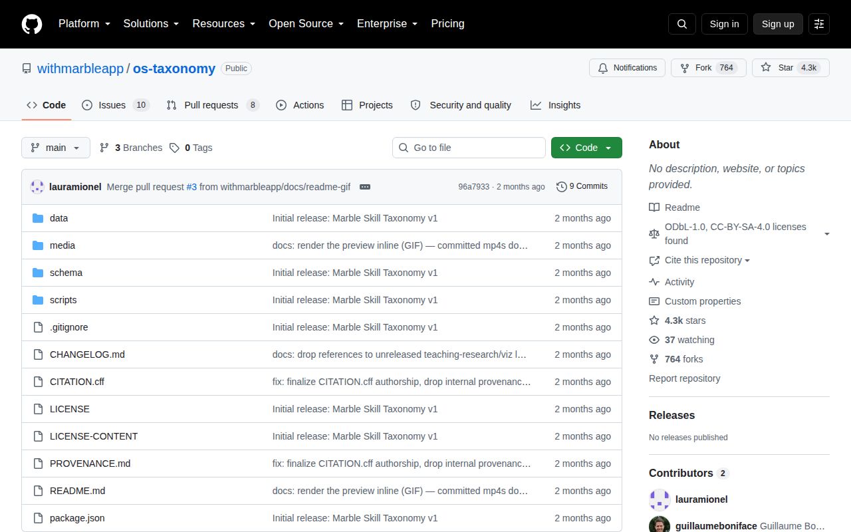The height and width of the screenshot is (532, 851).
Task: Open the Solutions dropdown menu
Action: pyautogui.click(x=151, y=24)
